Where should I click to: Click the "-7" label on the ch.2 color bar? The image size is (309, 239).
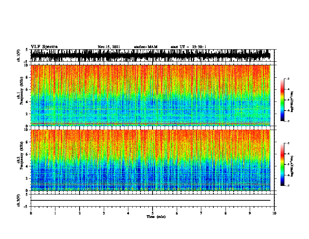coord(288,185)
